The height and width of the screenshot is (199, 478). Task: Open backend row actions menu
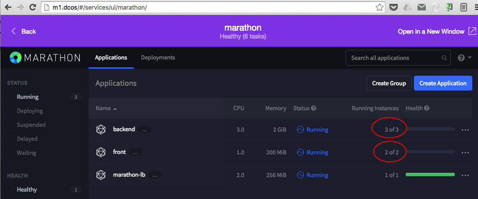coord(465,130)
